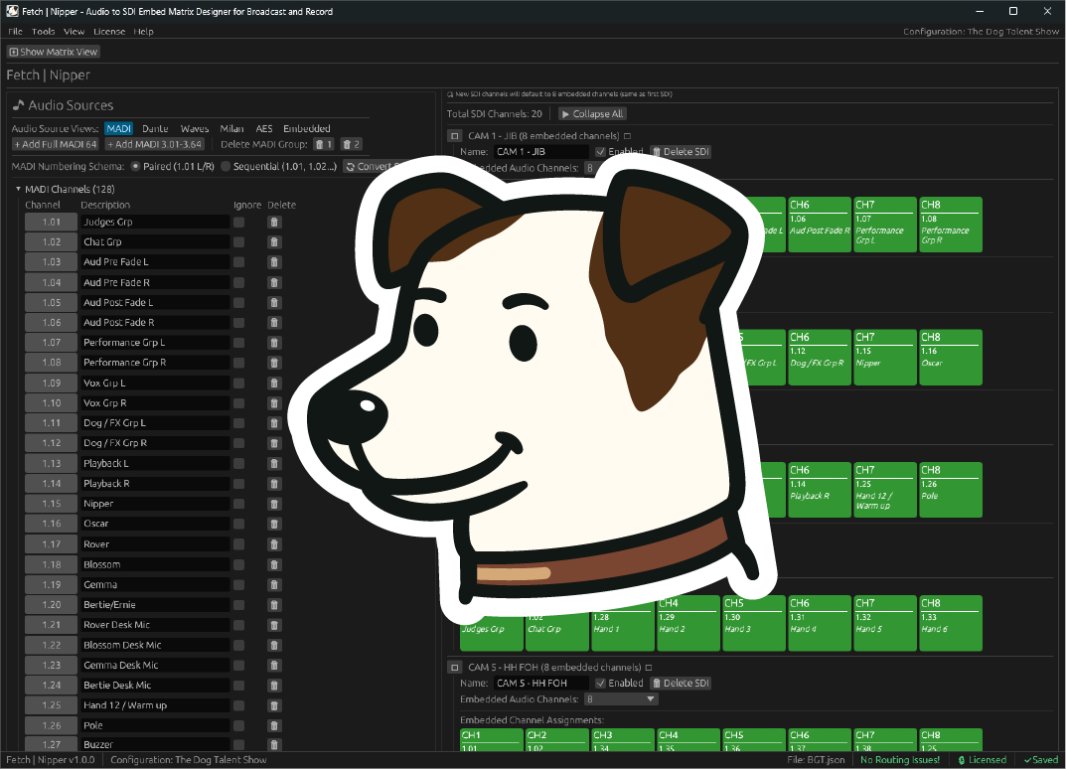The width and height of the screenshot is (1066, 769).
Task: Uncheck Enabled for CAM 5 - HH FOH
Action: tap(600, 684)
